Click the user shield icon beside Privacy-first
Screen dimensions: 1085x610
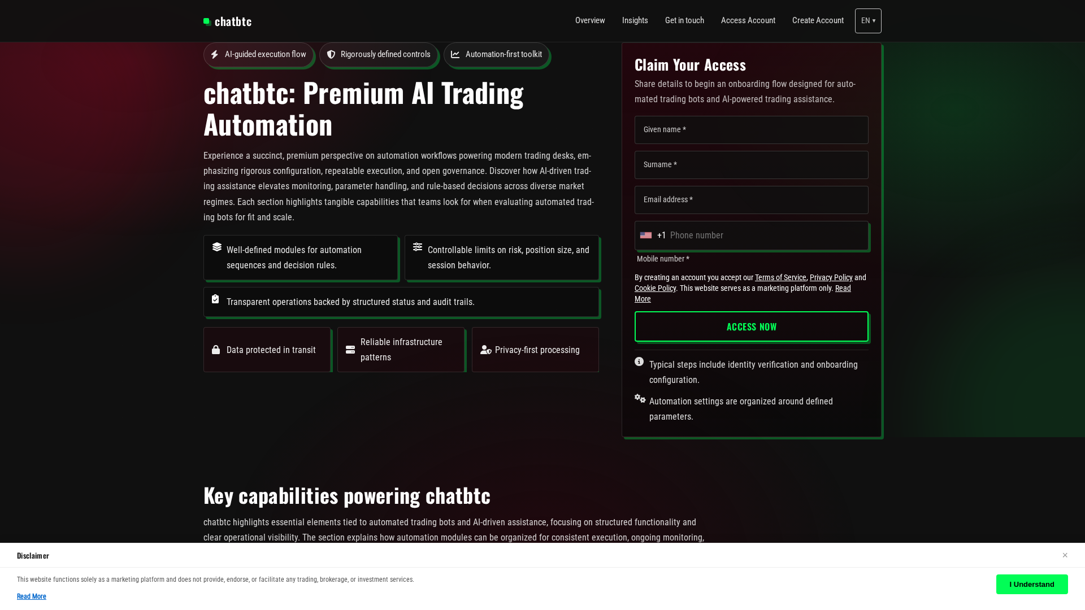coord(486,350)
